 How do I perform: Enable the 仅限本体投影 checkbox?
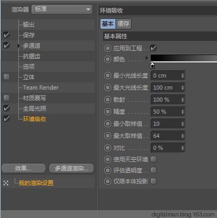tap(153, 181)
